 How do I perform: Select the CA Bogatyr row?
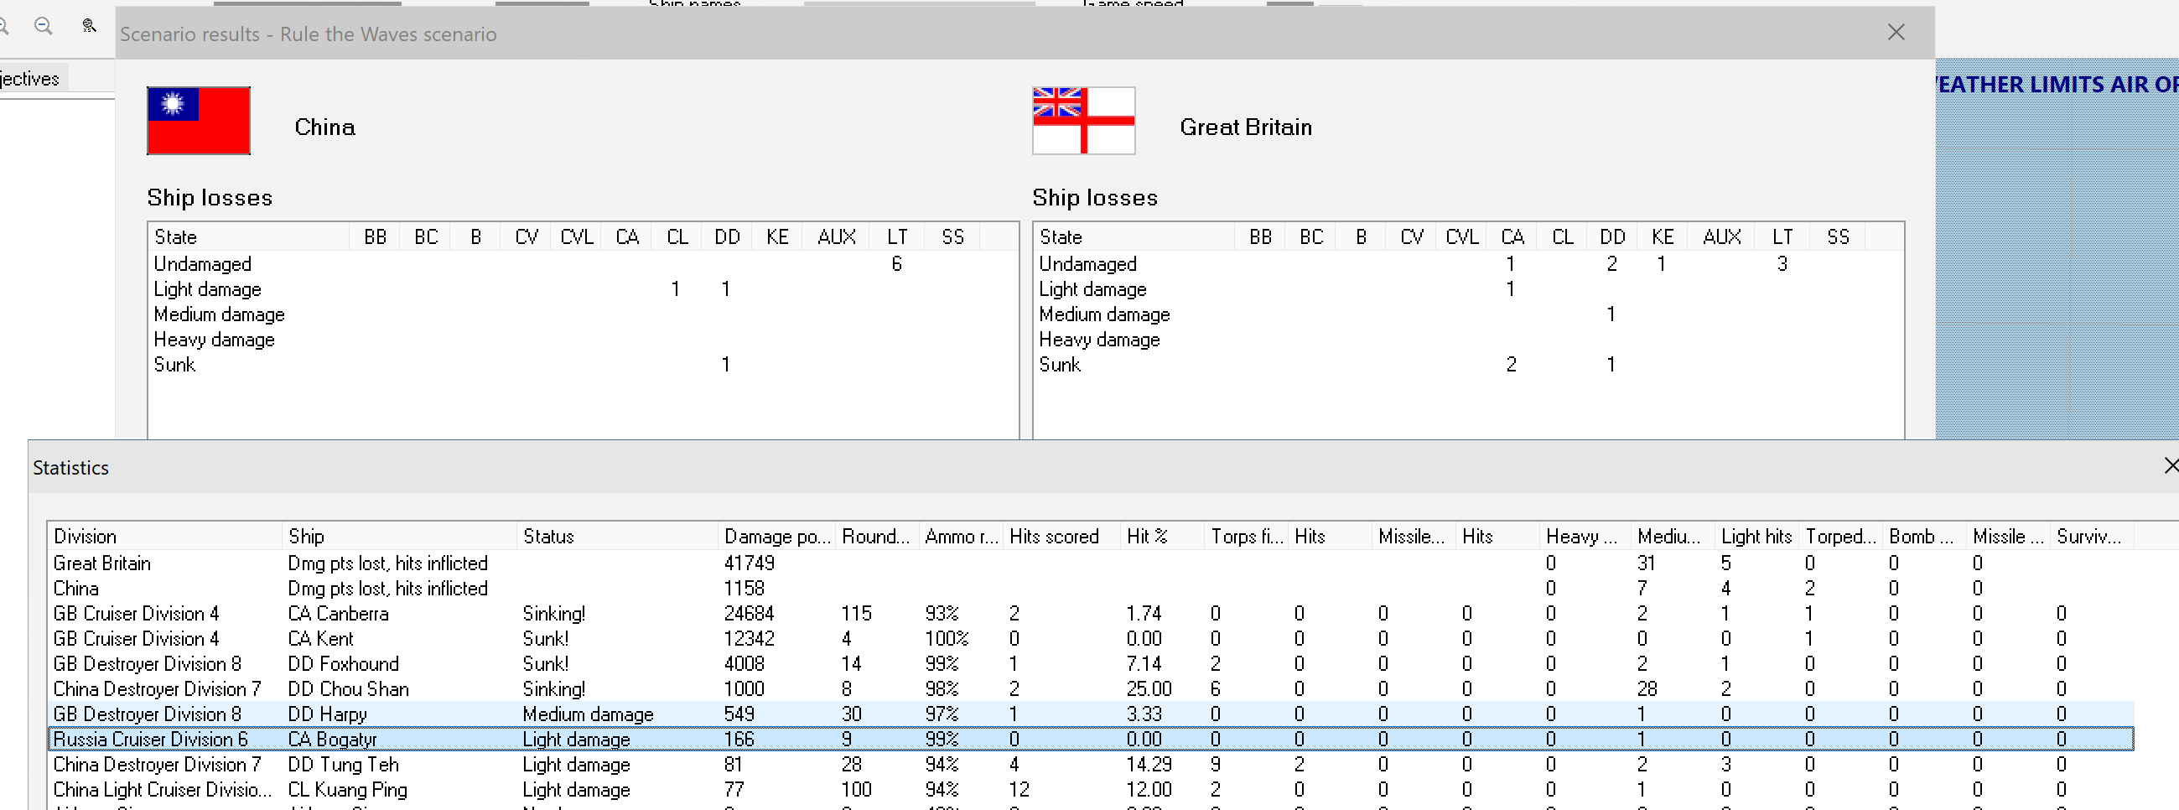[333, 740]
